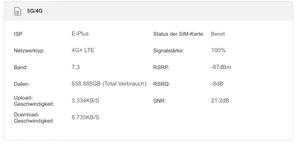Screen dimensions: 298x145
Task: Click the Status der SIM-Karte label
Action: click(179, 34)
